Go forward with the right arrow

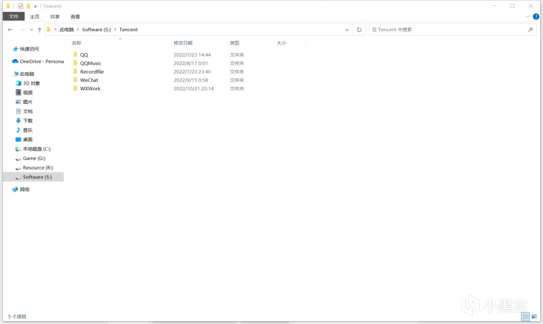(22, 30)
